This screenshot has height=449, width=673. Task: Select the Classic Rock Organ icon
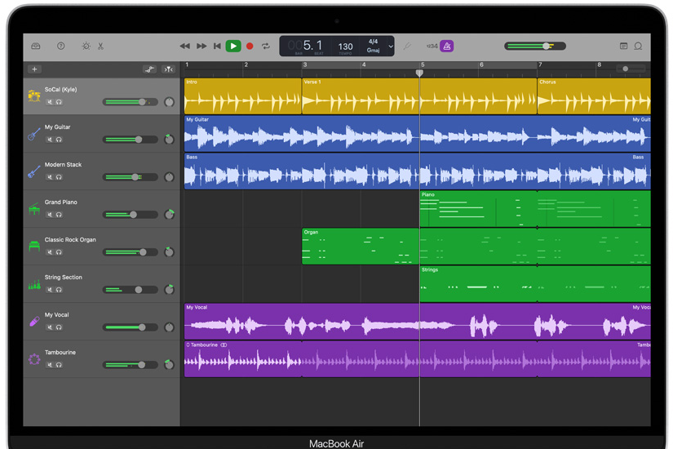(34, 247)
